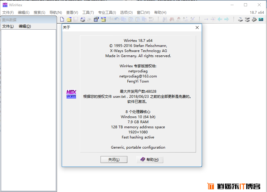Click inside the empty case data list
The height and width of the screenshot is (192, 267).
(x=28, y=110)
